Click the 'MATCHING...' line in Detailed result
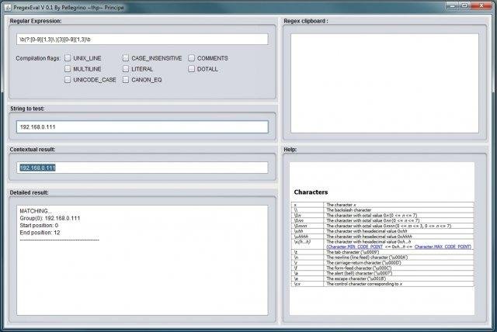The width and height of the screenshot is (497, 332). [36, 211]
